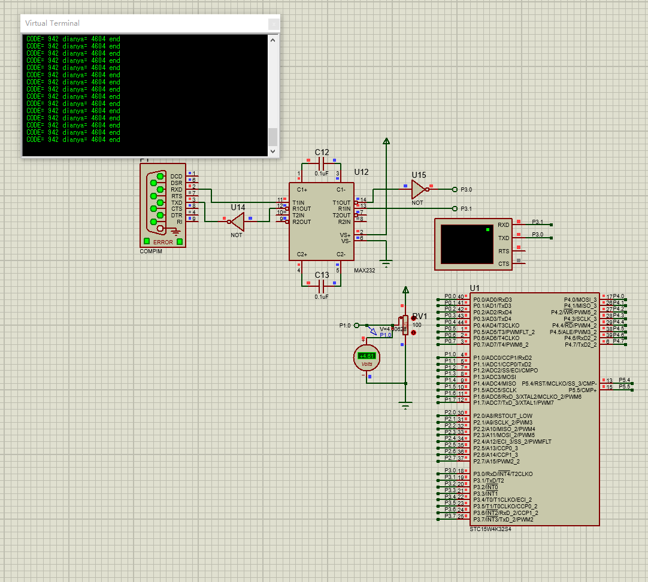This screenshot has width=648, height=582.
Task: Select the COMPIM serial port component
Action: coord(163,205)
